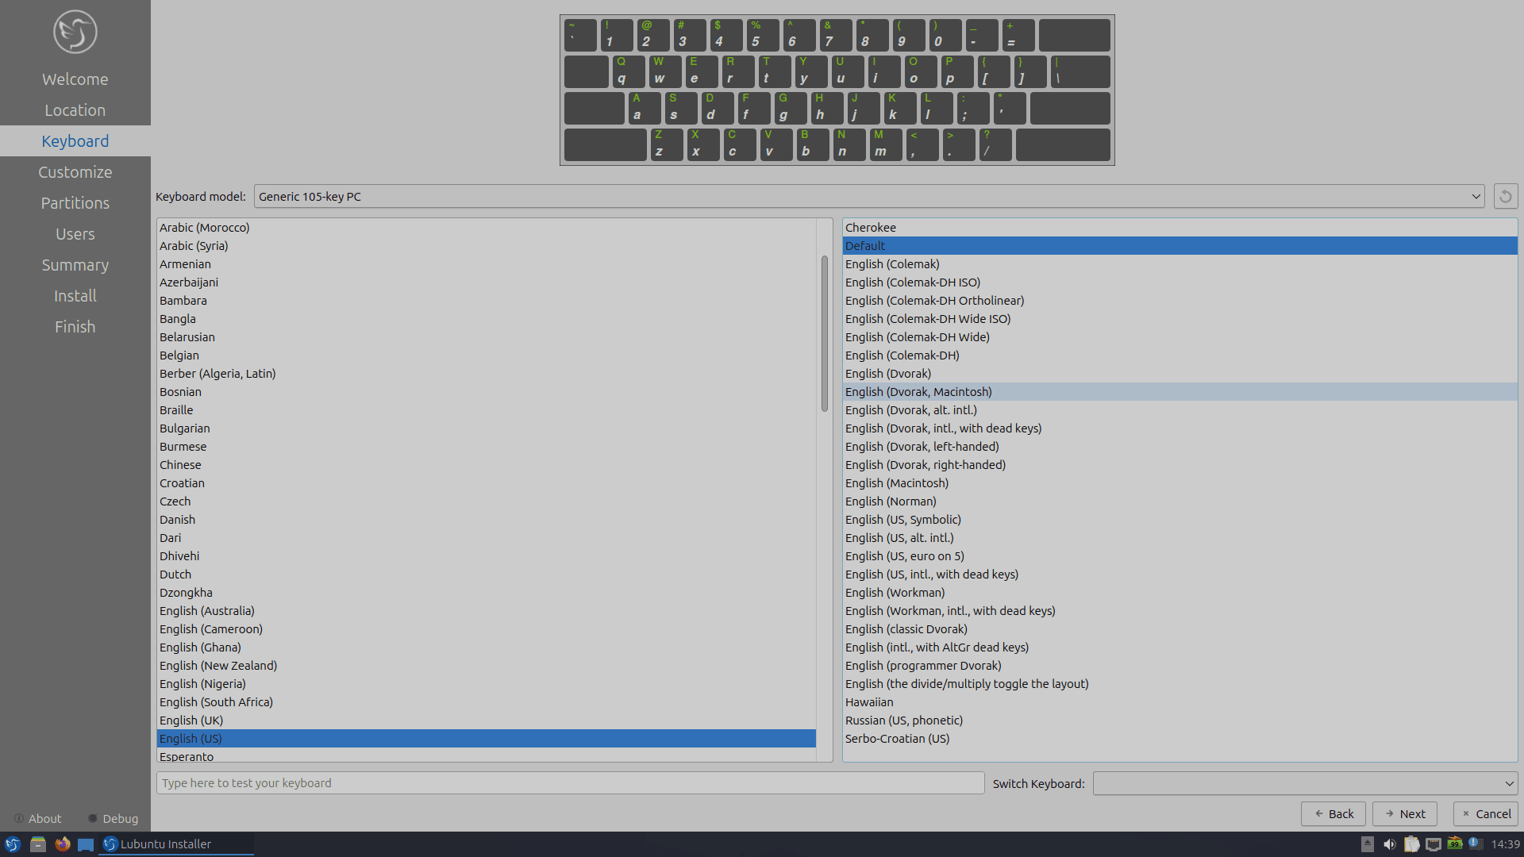Click the show desktop taskbar icon
The height and width of the screenshot is (857, 1524).
pos(86,844)
